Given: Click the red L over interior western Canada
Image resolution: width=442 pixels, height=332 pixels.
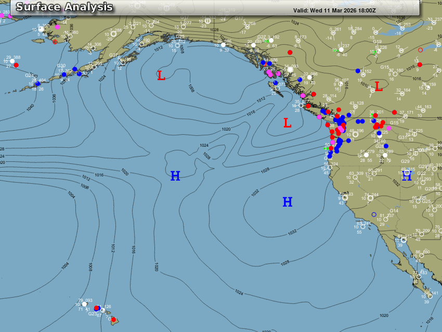Looking at the screenshot, I should click(x=379, y=87).
